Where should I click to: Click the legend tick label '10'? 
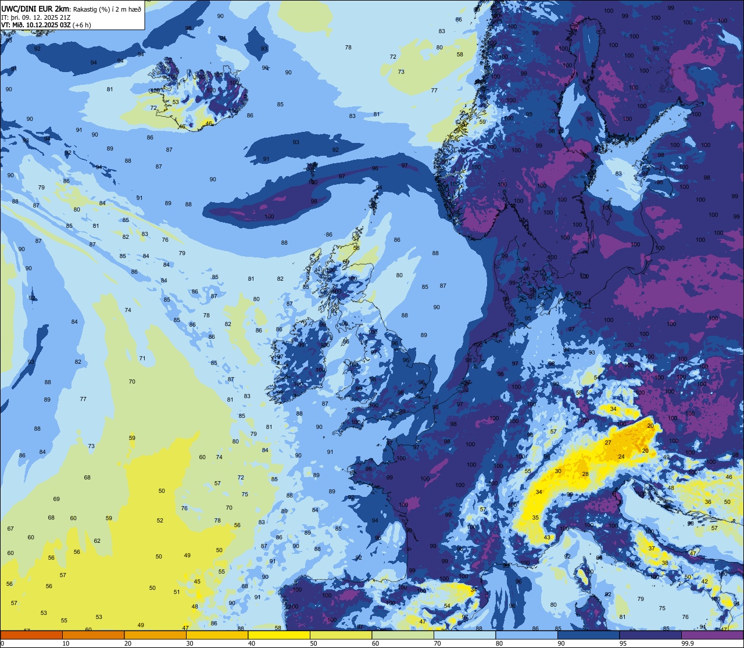pyautogui.click(x=66, y=643)
